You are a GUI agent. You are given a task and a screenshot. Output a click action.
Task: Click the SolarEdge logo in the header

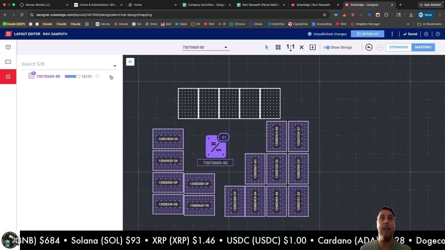pos(8,34)
